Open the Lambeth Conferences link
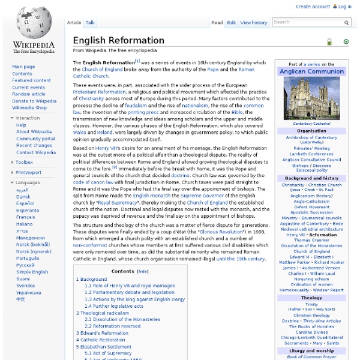The height and width of the screenshot is (360, 360). click(311, 154)
